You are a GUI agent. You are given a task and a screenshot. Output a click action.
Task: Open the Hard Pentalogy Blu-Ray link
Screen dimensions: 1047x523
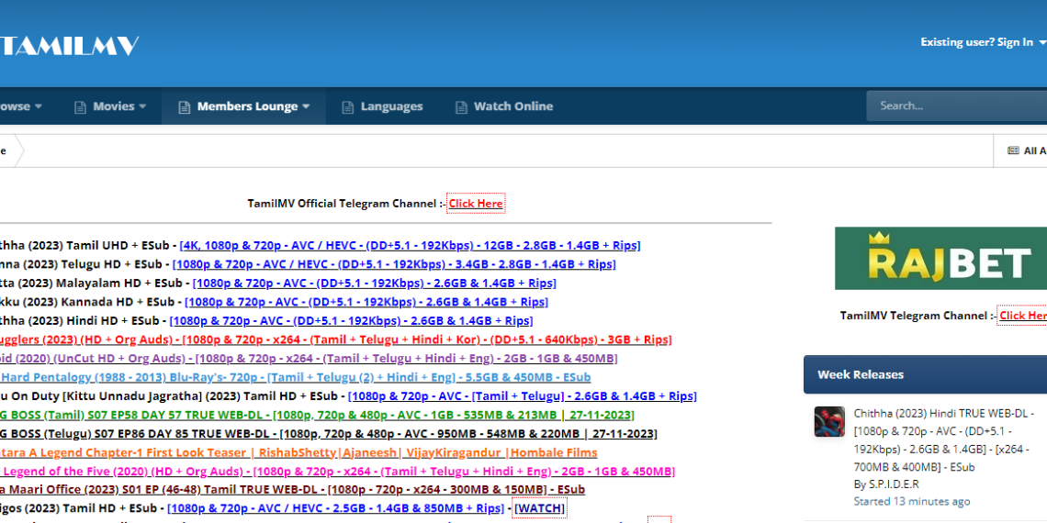click(x=295, y=377)
